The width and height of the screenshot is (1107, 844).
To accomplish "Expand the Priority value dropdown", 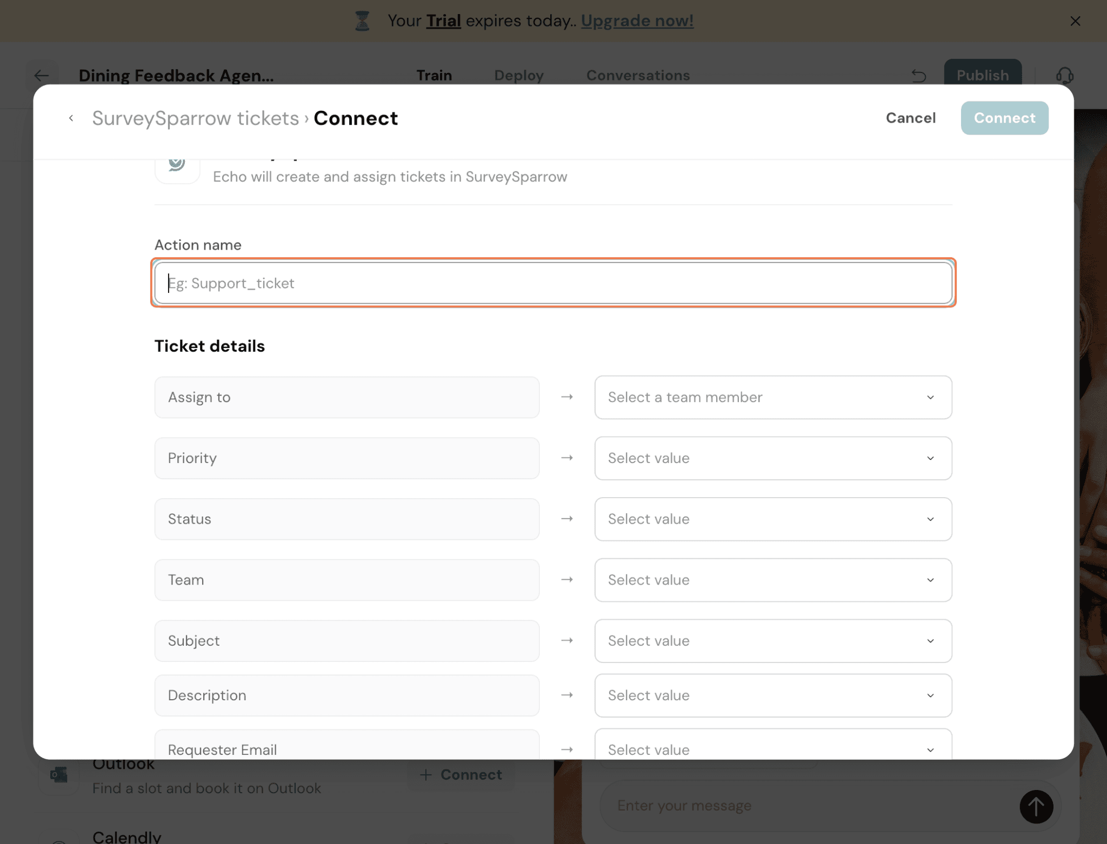I will (x=773, y=458).
